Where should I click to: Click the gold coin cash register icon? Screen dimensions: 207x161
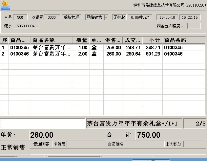click(5, 5)
